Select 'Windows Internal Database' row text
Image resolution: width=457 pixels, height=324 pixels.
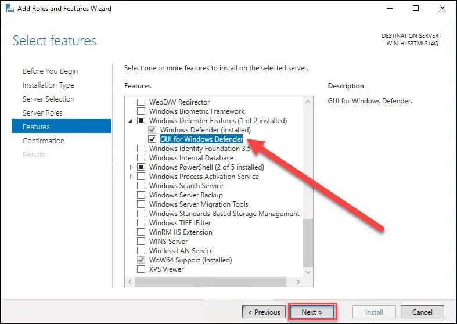(x=191, y=158)
